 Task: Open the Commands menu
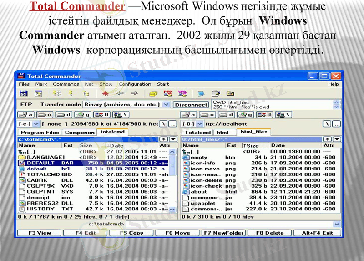coord(66,84)
